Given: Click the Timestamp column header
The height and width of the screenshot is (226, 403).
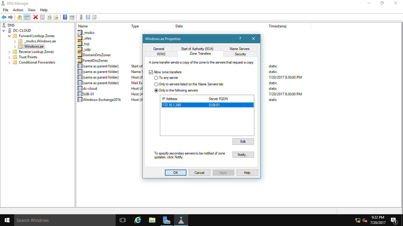Looking at the screenshot, I should (289, 26).
